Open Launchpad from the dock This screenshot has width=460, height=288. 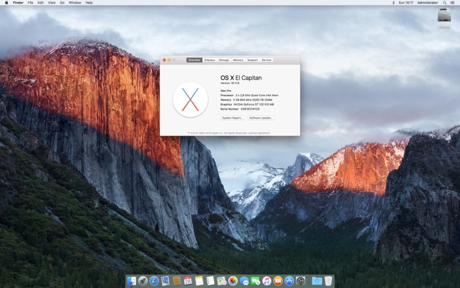coord(143,281)
